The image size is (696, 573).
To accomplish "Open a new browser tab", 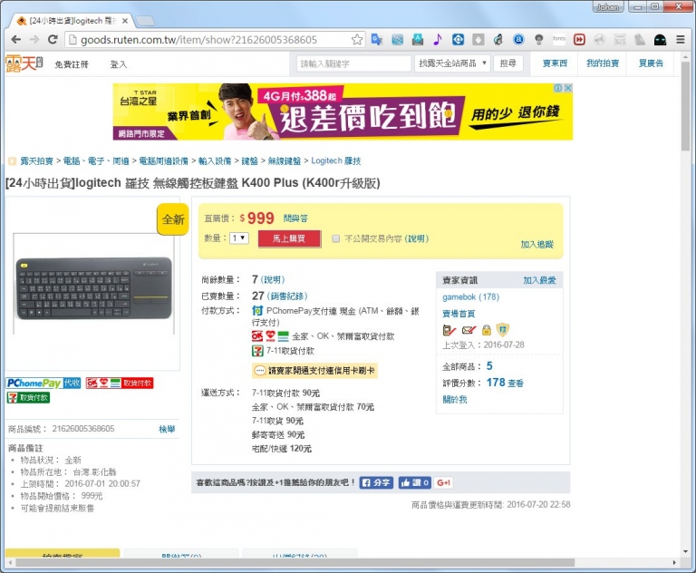I will coord(145,21).
